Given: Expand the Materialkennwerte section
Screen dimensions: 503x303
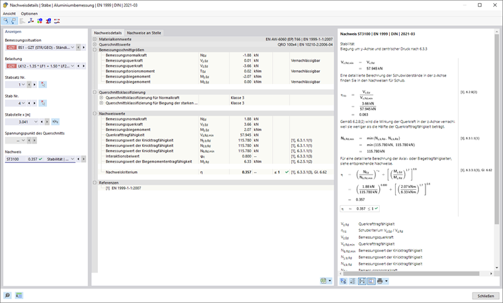Looking at the screenshot, I should (95, 39).
